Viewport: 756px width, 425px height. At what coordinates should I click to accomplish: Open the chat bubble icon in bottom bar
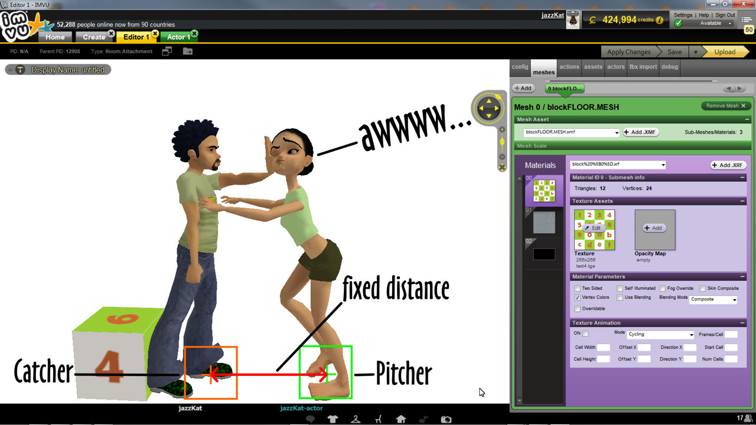click(x=310, y=419)
